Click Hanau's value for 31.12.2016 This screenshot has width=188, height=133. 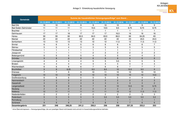118,35
